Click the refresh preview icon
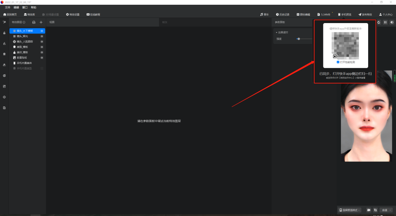The width and height of the screenshot is (396, 216). pos(379,22)
